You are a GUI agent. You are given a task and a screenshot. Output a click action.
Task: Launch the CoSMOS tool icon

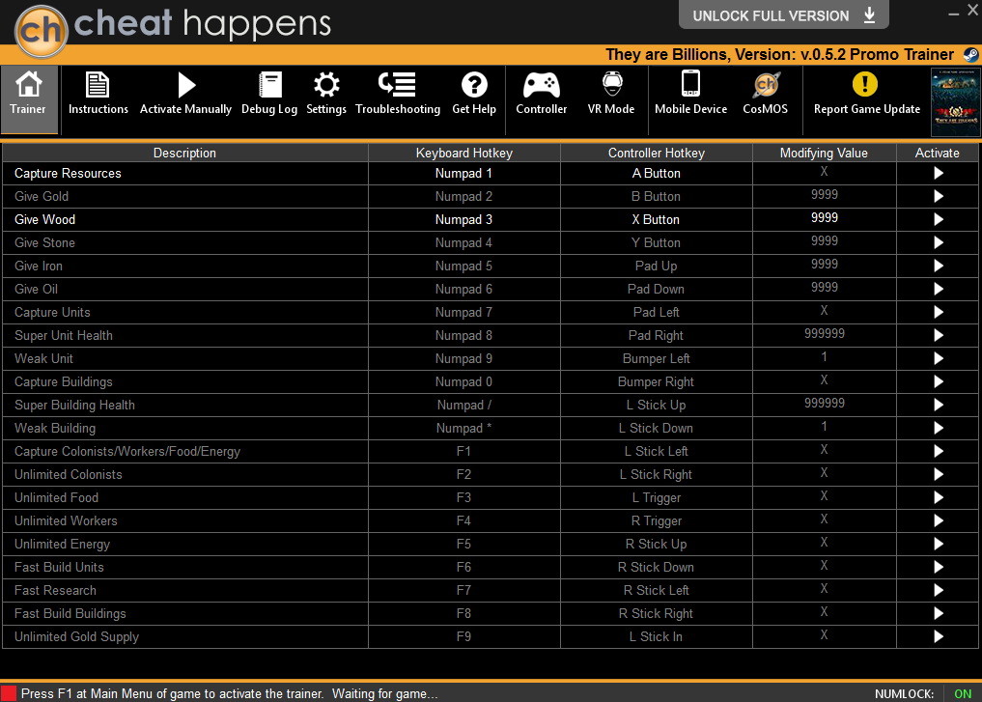tap(766, 85)
